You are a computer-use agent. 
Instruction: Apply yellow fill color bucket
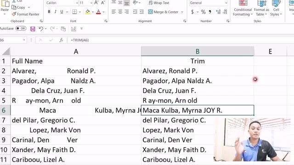88,12
